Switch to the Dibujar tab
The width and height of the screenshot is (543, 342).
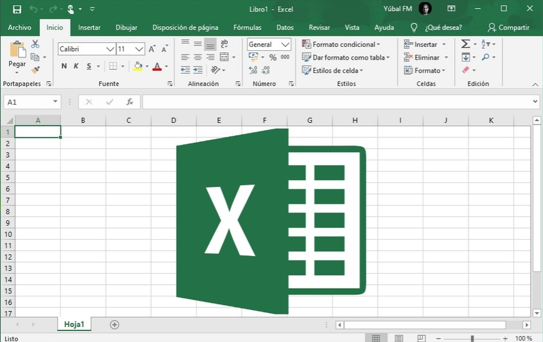126,27
